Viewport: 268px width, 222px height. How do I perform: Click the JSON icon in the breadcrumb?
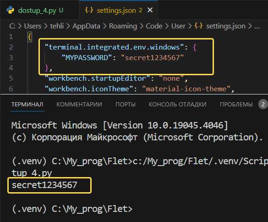[x=198, y=26]
